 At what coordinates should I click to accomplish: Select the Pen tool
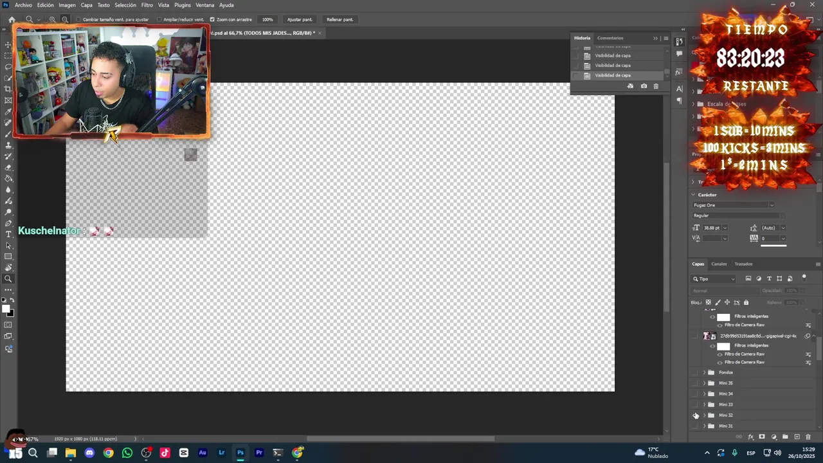pos(8,223)
